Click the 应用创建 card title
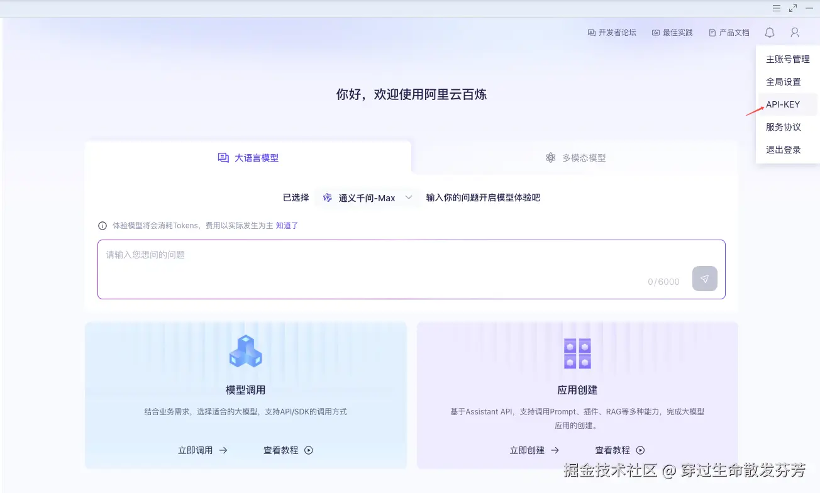Viewport: 820px width, 493px height. (577, 391)
